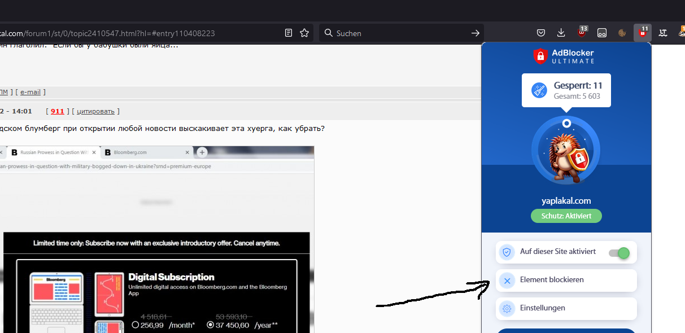Click the yaplakal forum URL in address bar

click(107, 33)
